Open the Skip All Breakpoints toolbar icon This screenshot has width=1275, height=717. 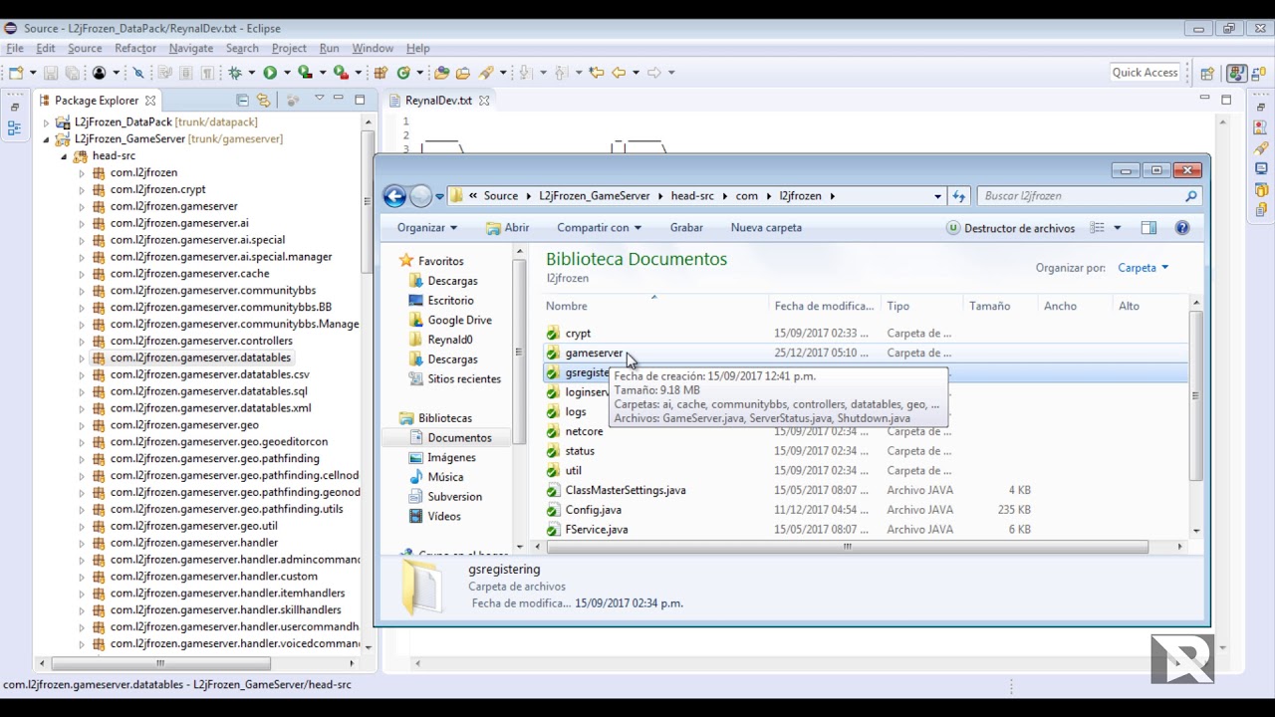138,73
